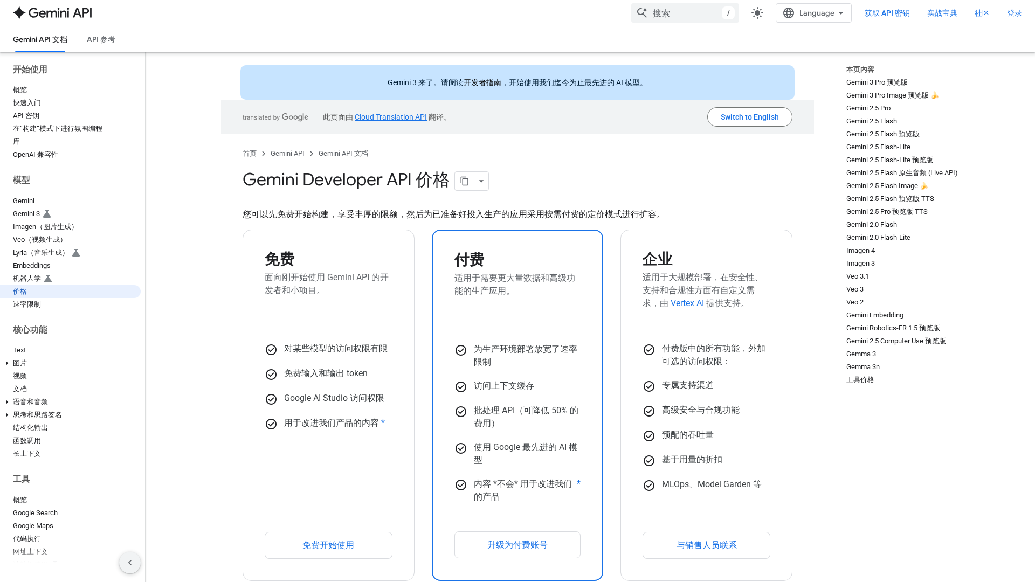Click the restricted icon next to 机器人学

(x=48, y=279)
